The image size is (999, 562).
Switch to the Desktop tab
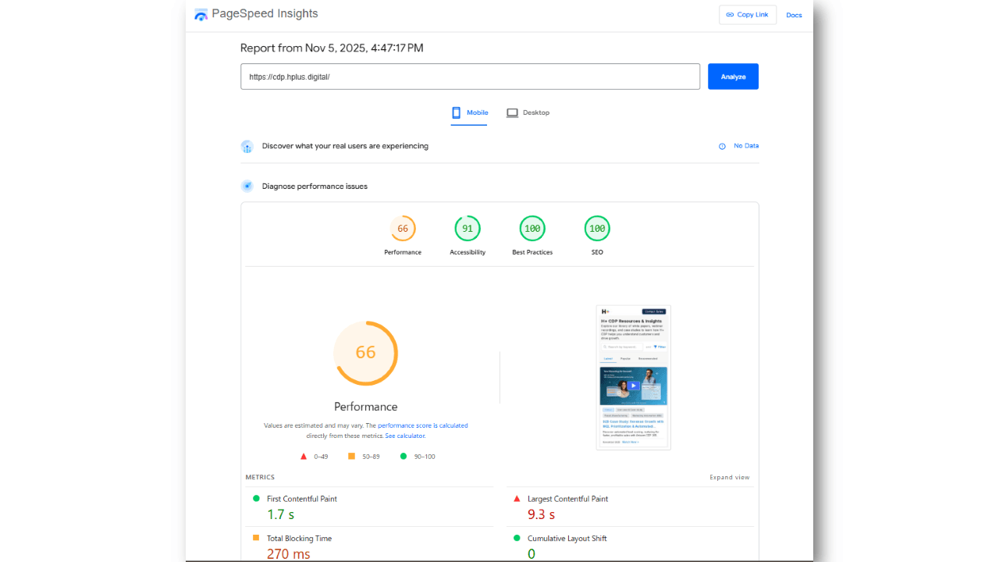[x=528, y=113]
